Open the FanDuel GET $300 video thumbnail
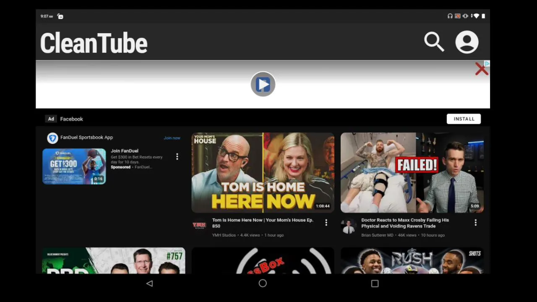The width and height of the screenshot is (537, 302). [x=74, y=166]
